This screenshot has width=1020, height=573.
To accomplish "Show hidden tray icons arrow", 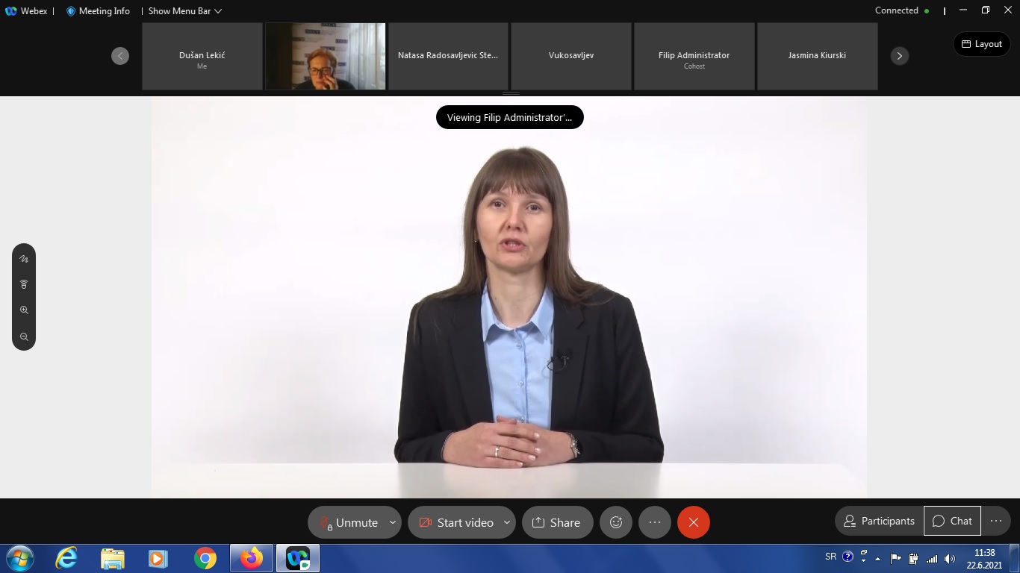I will (x=878, y=558).
